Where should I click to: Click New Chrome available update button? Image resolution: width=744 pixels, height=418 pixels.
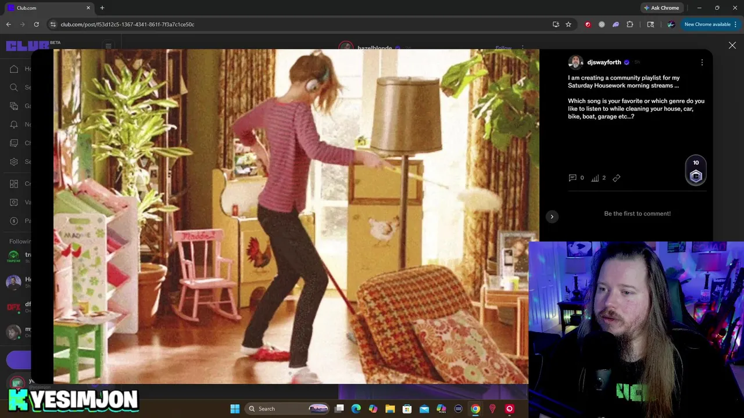(711, 24)
